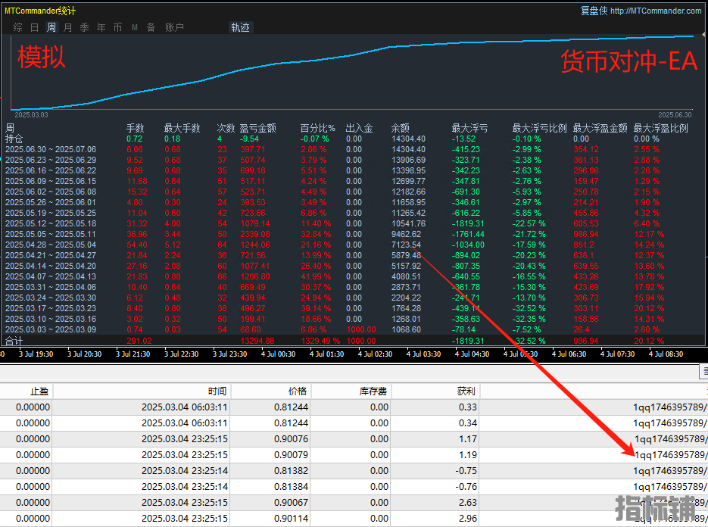This screenshot has height=527, width=708.
Task: Click the 3 Jul 21:30 time axis label
Action: [133, 354]
